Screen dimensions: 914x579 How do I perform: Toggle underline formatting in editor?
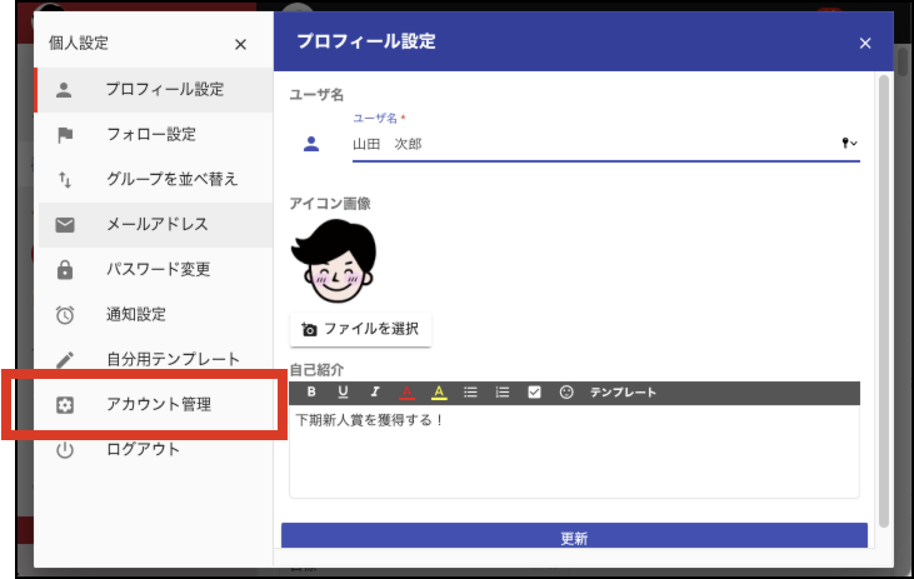pyautogui.click(x=343, y=392)
